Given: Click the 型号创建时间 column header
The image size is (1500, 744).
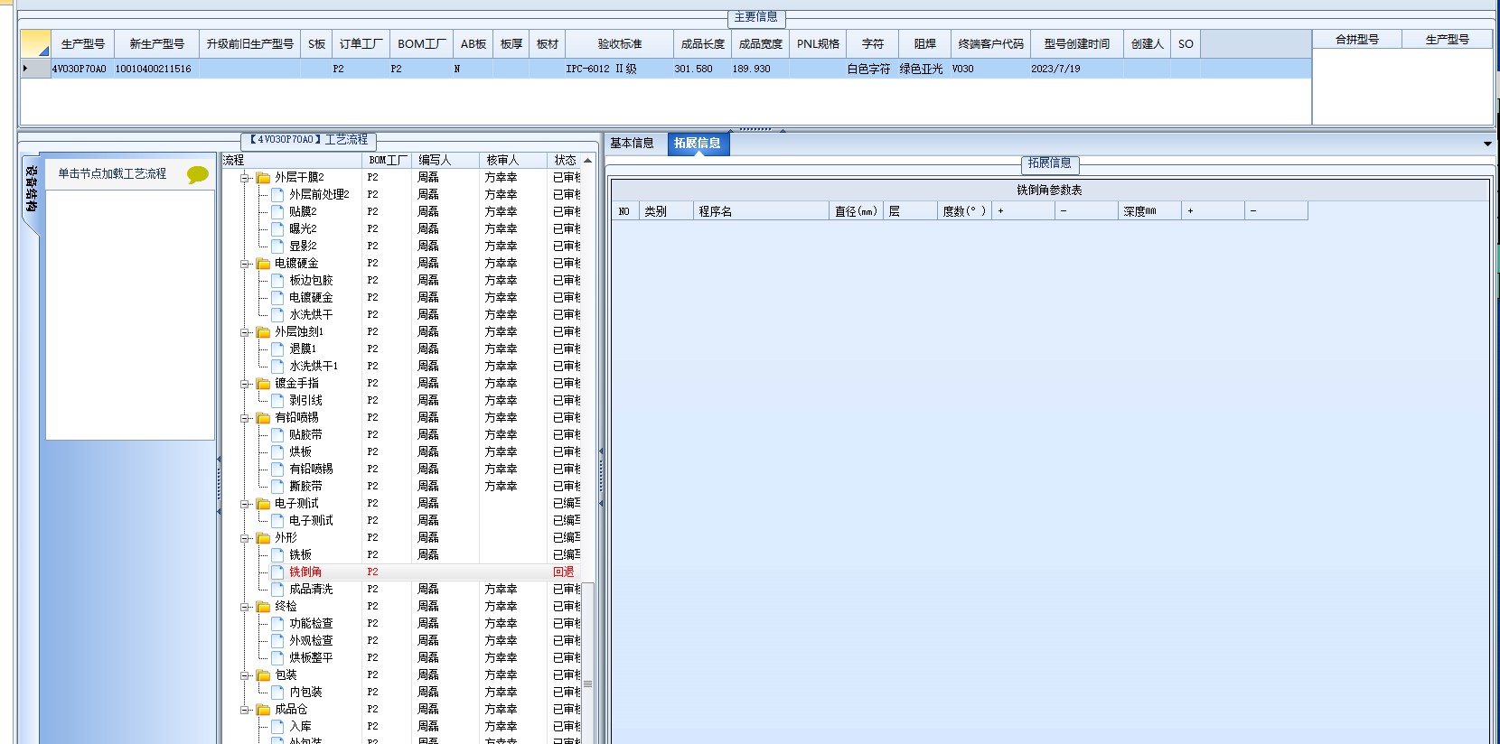Looking at the screenshot, I should coord(1077,44).
